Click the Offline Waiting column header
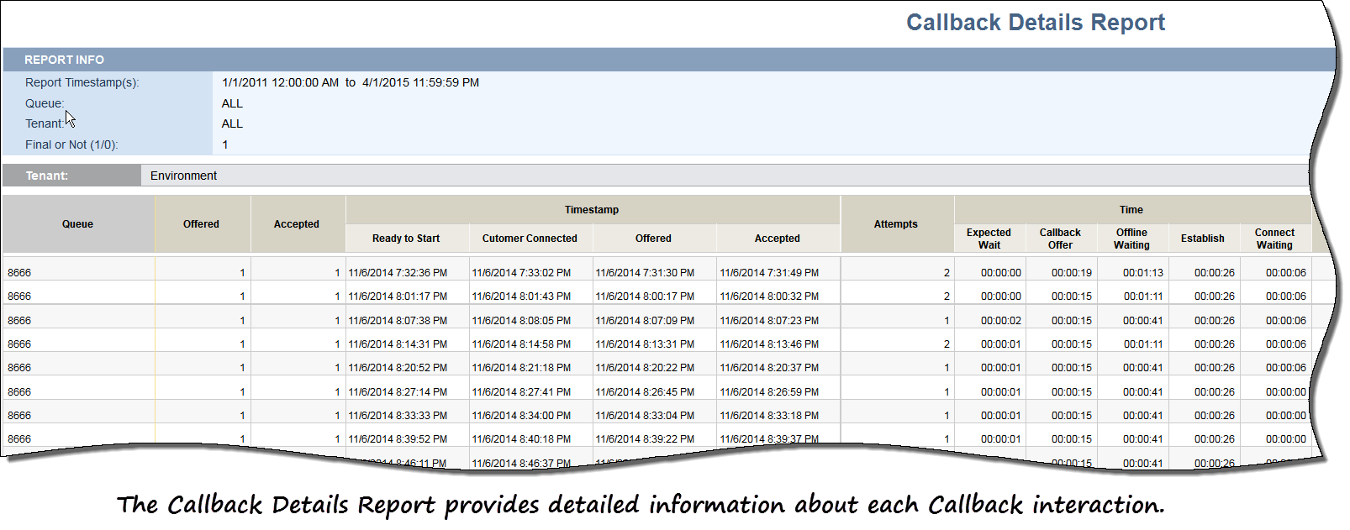This screenshot has width=1350, height=530. coord(1131,239)
